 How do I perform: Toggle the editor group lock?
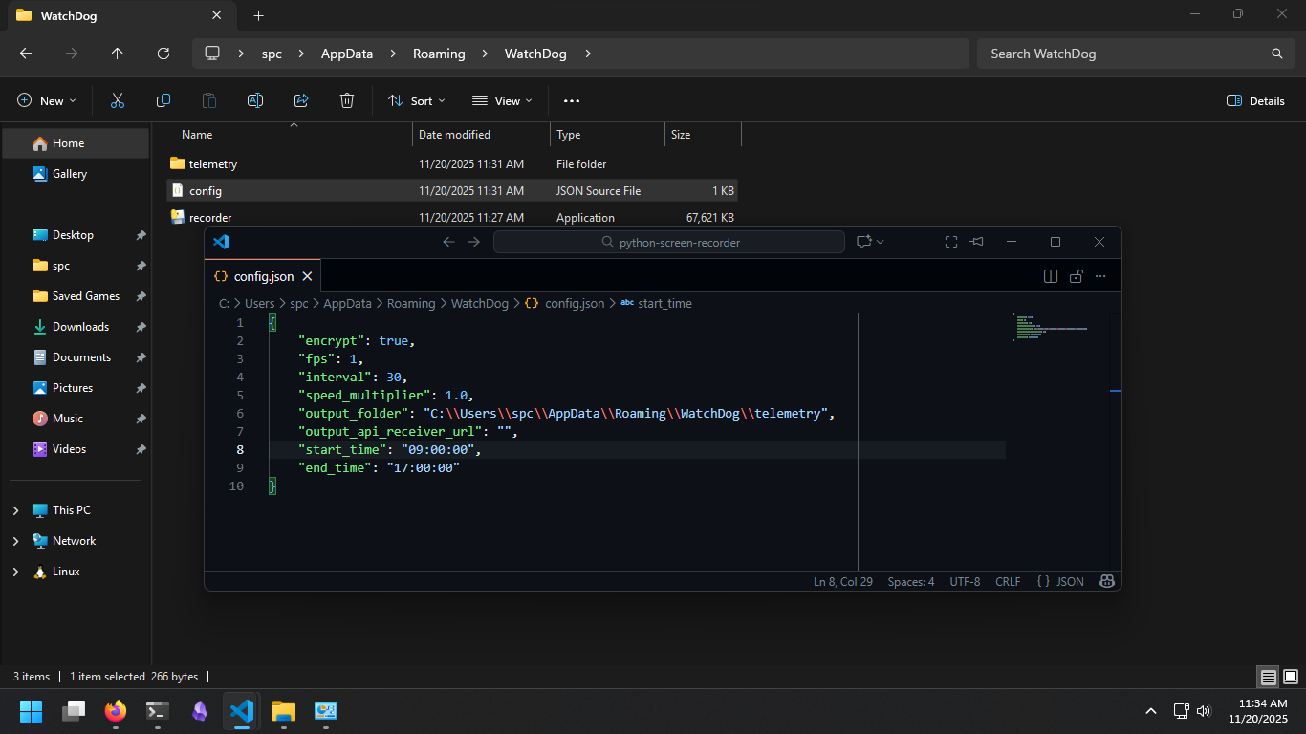tap(1076, 276)
